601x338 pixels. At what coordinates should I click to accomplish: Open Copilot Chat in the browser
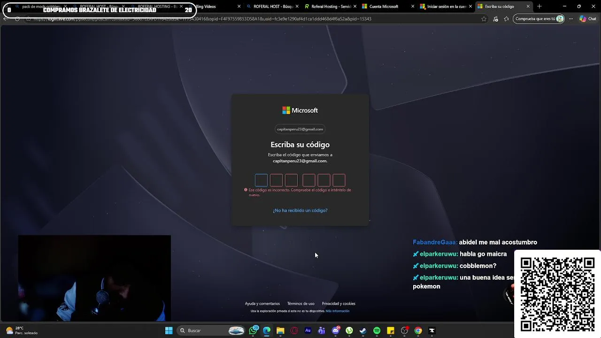pyautogui.click(x=587, y=19)
